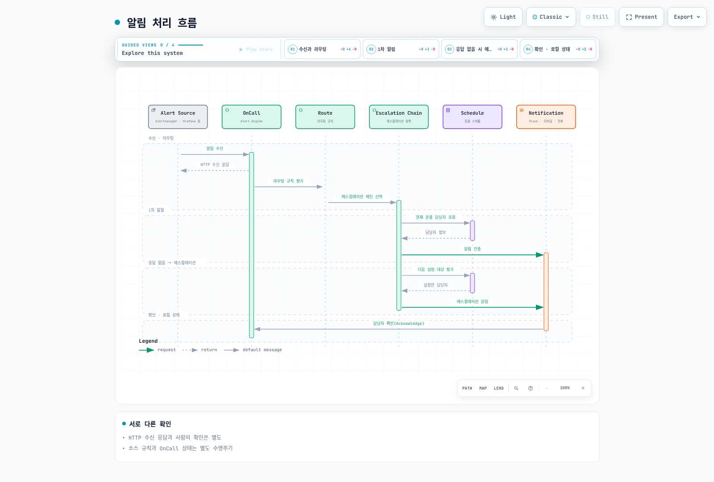Viewport: 714px width, 482px height.
Task: Select the Schedule participant box
Action: click(x=473, y=117)
